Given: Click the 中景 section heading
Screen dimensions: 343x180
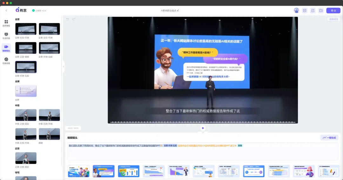Looking at the screenshot, I should (17, 106).
